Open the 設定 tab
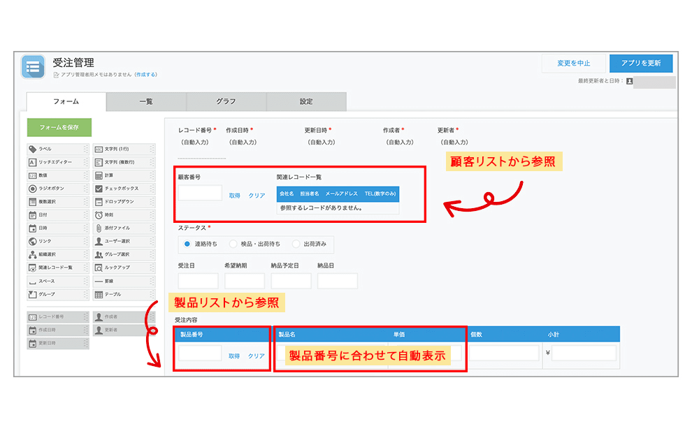692x438 pixels. (x=306, y=102)
